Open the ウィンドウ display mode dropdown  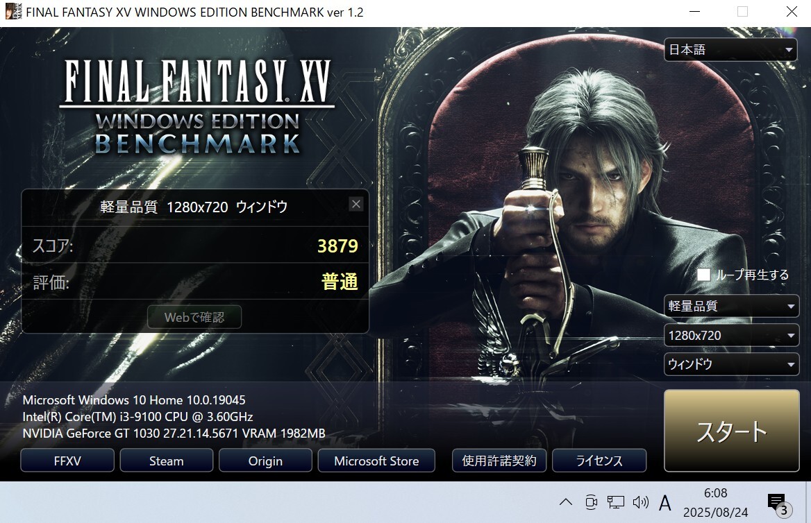tap(731, 364)
